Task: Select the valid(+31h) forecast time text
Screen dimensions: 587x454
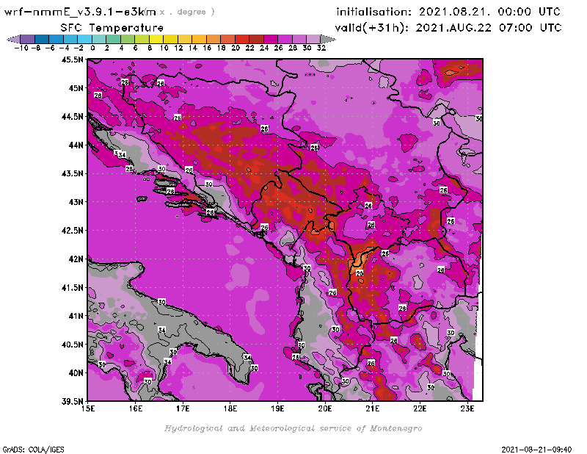Action: [448, 27]
